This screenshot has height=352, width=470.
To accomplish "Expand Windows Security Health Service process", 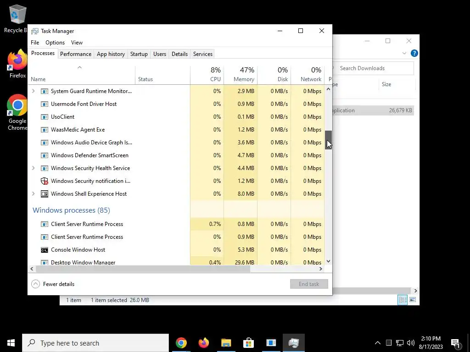I will coord(34,168).
